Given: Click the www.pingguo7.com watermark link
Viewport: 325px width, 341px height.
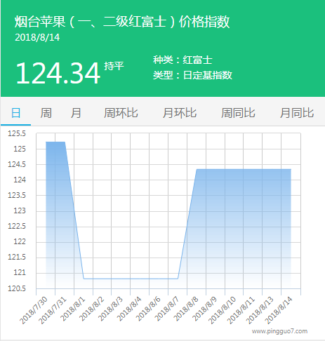Looking at the screenshot, I should pos(279,331).
